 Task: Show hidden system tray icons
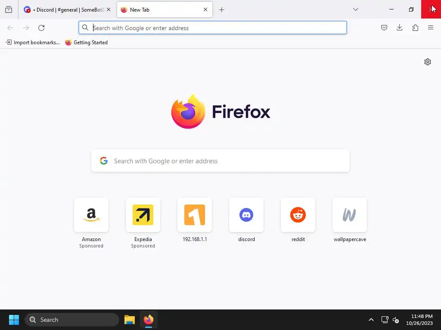pyautogui.click(x=371, y=320)
